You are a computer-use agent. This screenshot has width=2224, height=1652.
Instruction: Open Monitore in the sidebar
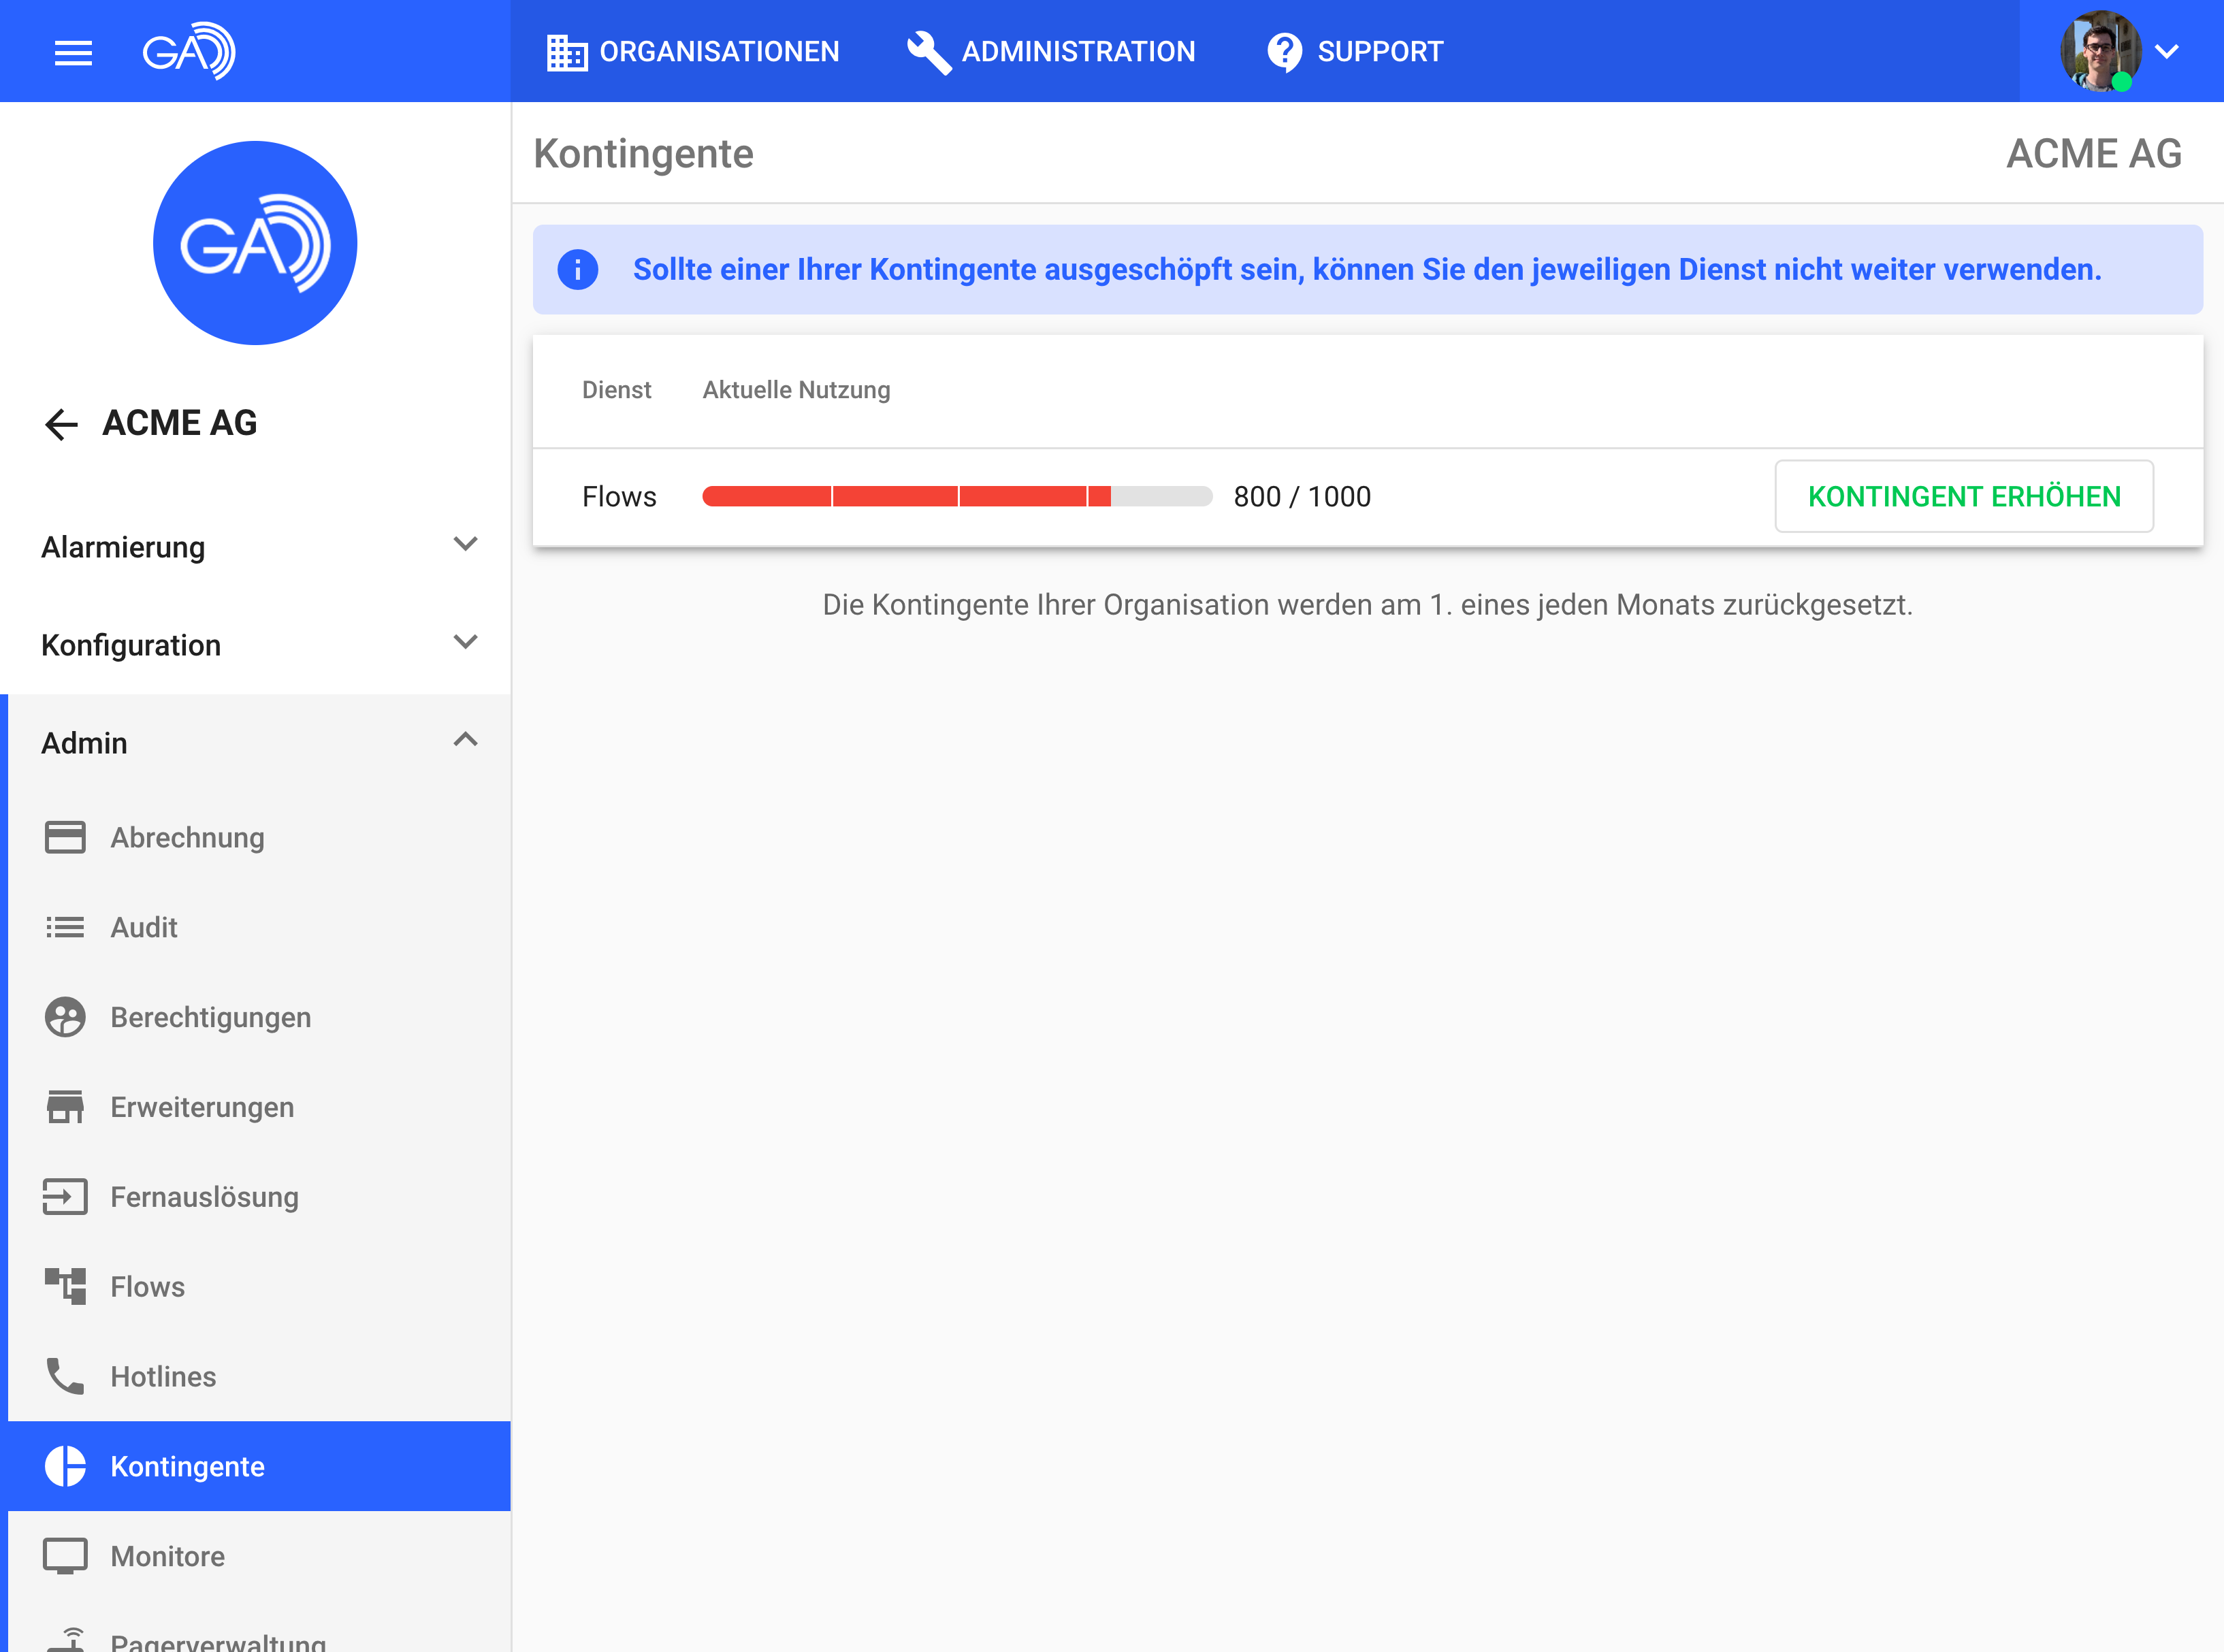tap(259, 1557)
